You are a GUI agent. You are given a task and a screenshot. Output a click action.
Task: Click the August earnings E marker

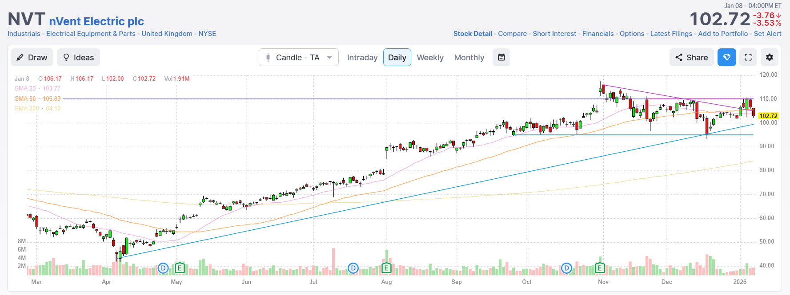(386, 268)
